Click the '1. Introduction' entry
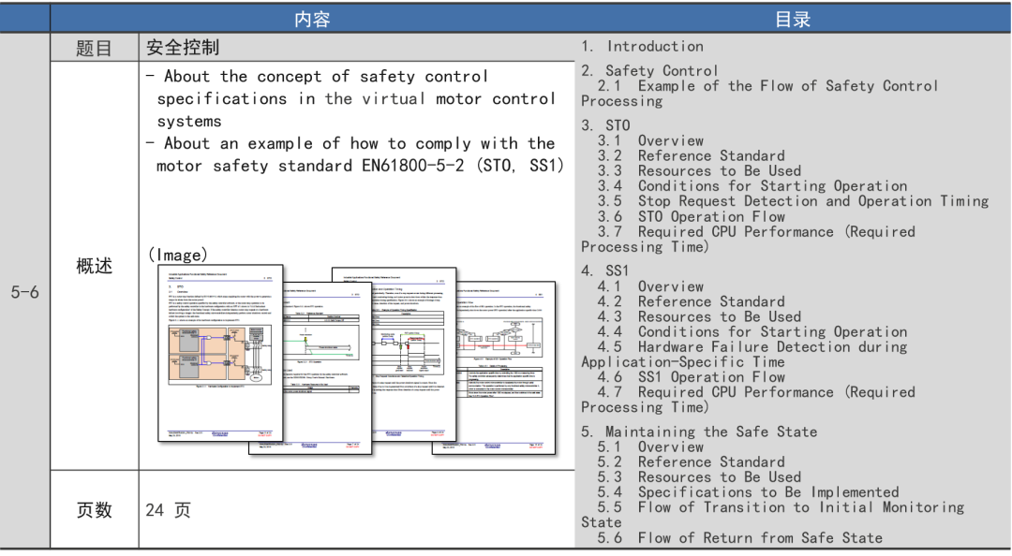The image size is (1012, 556). [642, 47]
